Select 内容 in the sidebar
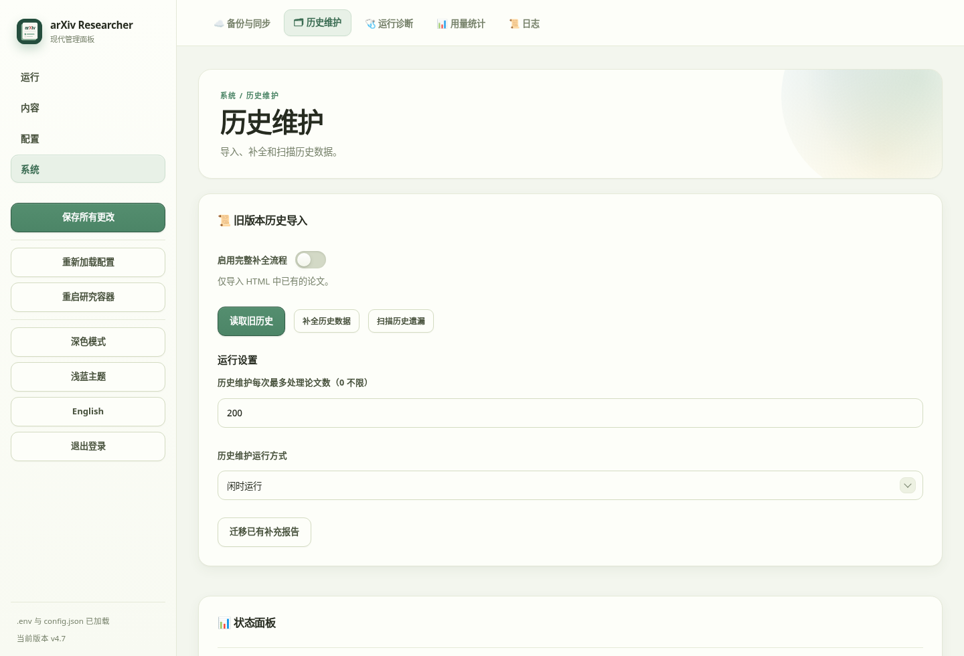Viewport: 964px width, 656px height. 88,108
